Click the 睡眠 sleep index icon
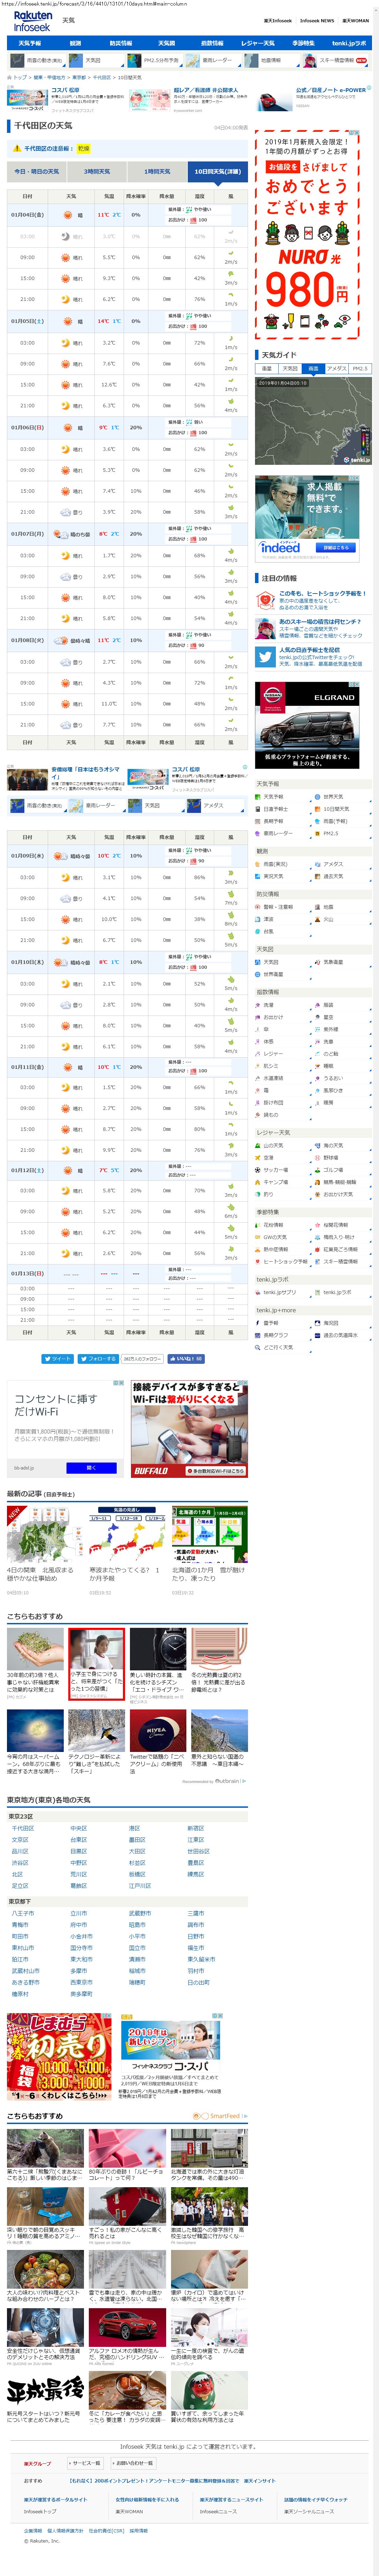This screenshot has height=2576, width=379. click(x=318, y=1066)
